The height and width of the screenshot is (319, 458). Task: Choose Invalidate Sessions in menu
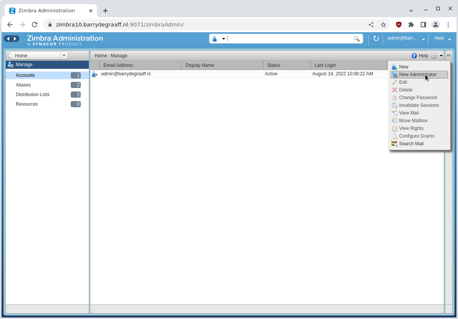pyautogui.click(x=419, y=105)
